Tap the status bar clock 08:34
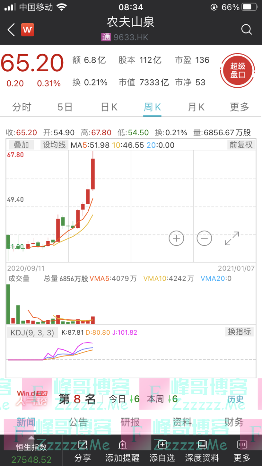This screenshot has width=262, height=466. (x=131, y=7)
